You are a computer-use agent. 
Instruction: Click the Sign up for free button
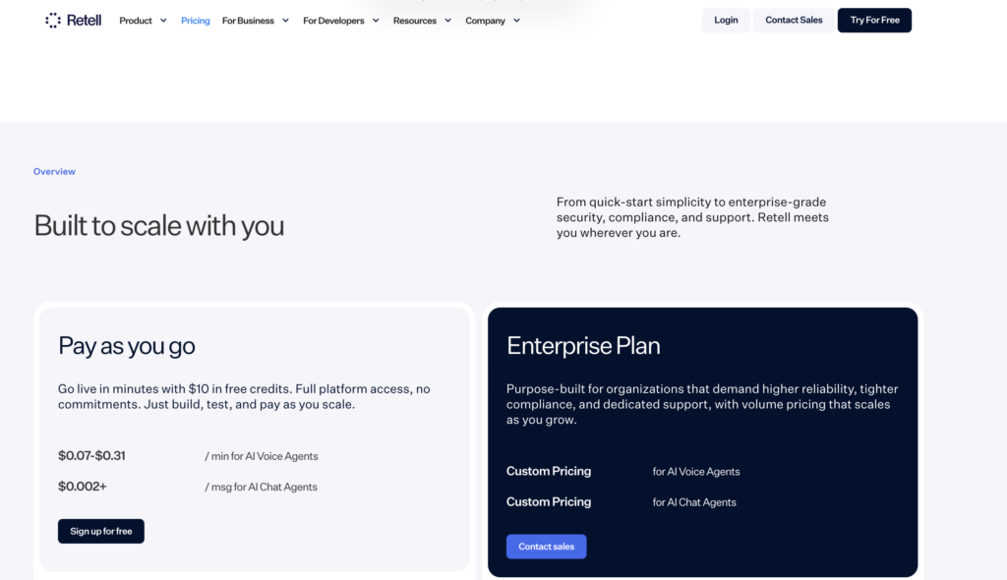coord(101,531)
